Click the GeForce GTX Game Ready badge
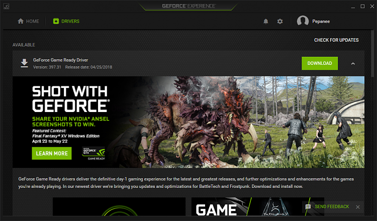The height and width of the screenshot is (221, 377). 94,153
